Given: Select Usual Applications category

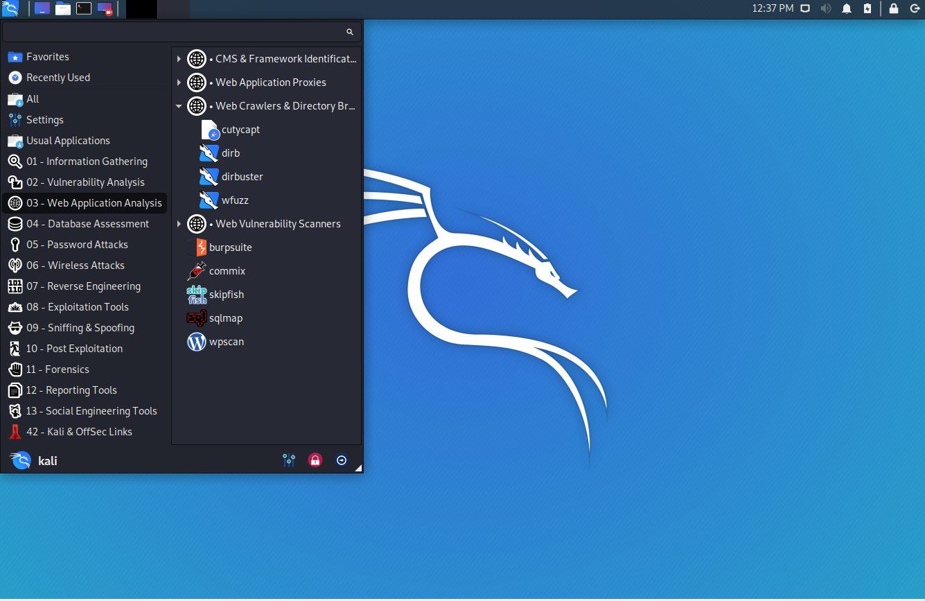Looking at the screenshot, I should (x=85, y=140).
